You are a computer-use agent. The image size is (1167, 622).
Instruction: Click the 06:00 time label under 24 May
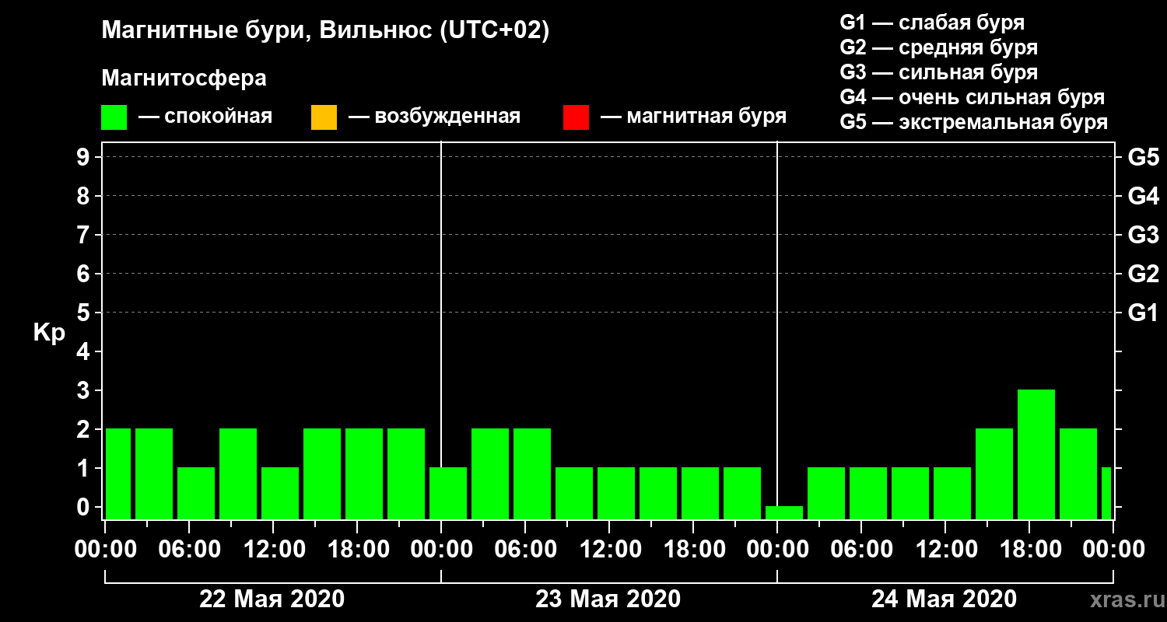coord(860,550)
